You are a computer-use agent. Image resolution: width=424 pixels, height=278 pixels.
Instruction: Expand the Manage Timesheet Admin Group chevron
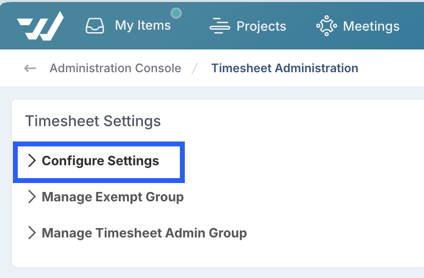pos(32,233)
